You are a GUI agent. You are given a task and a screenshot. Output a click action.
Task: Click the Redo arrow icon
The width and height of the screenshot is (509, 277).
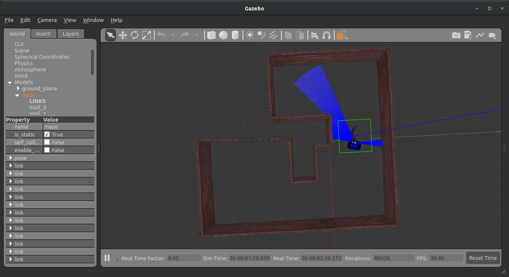[x=185, y=35]
